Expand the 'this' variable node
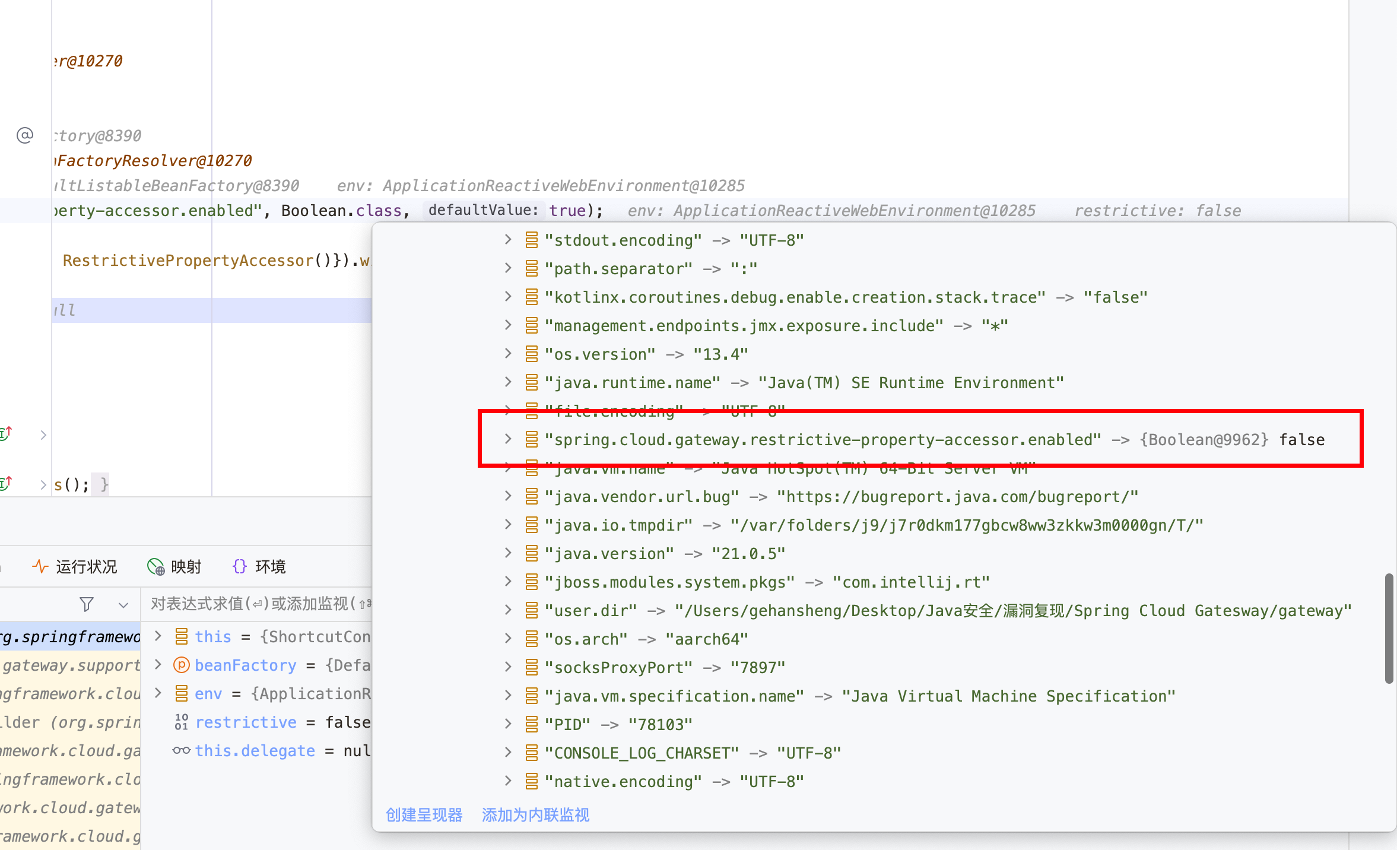The image size is (1397, 850). pyautogui.click(x=158, y=636)
